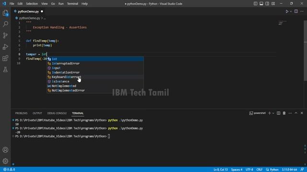Kill terminal with trash icon

(284, 113)
